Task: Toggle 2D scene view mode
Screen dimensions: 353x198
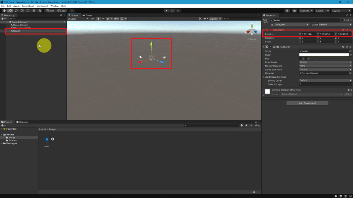Action: click(x=92, y=19)
